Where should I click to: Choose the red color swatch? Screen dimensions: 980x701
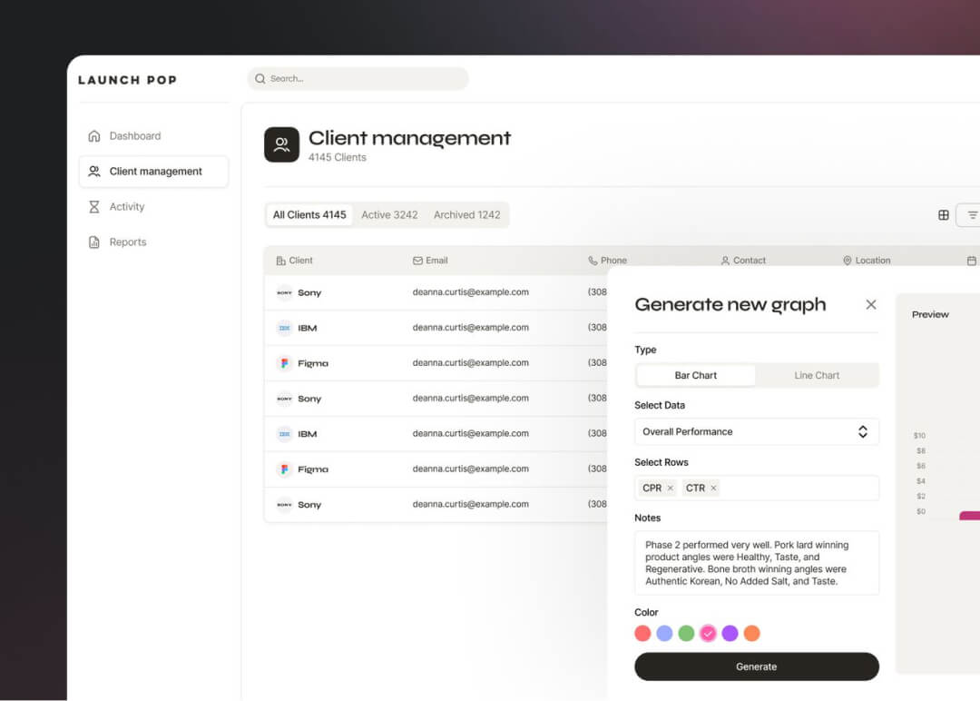pyautogui.click(x=642, y=634)
